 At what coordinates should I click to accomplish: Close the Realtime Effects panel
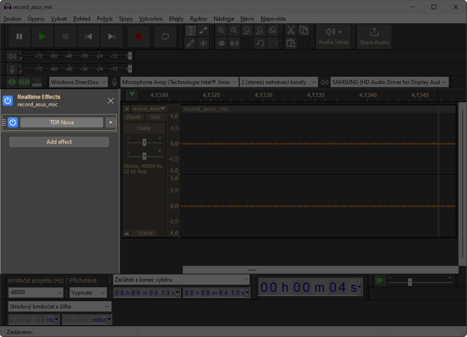point(111,101)
